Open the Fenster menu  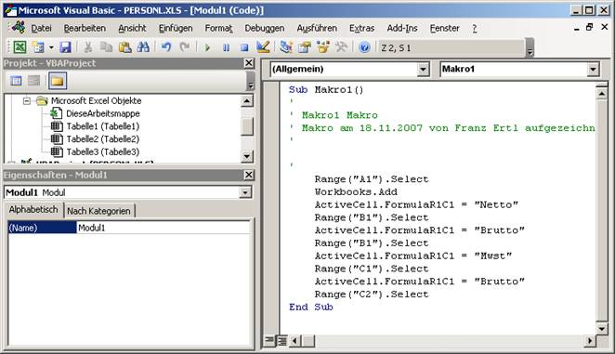tap(444, 28)
